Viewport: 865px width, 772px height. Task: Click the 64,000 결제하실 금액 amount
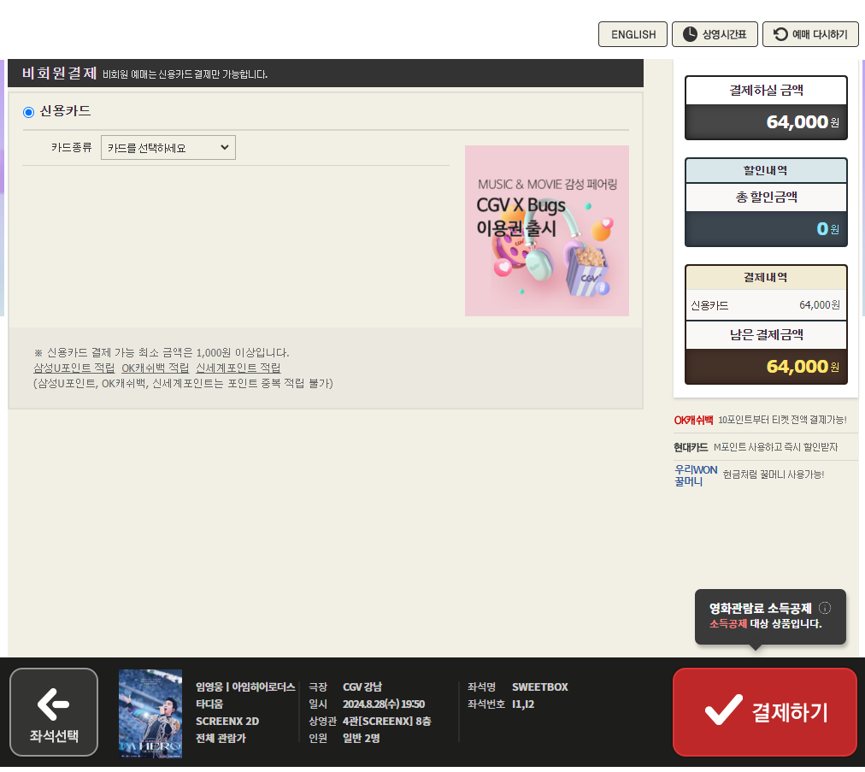click(x=797, y=122)
